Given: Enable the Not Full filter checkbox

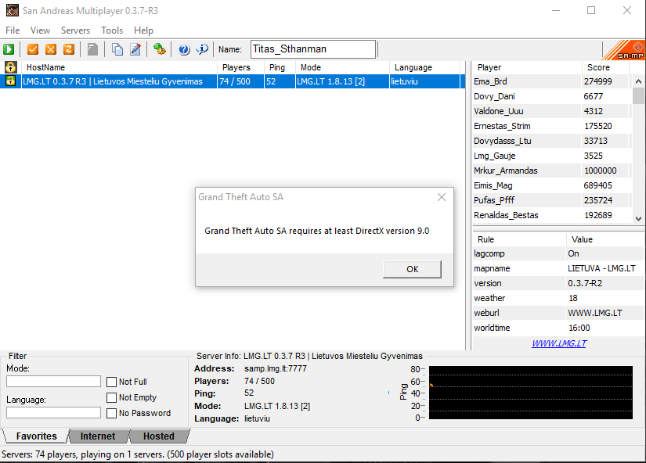Looking at the screenshot, I should [x=112, y=382].
